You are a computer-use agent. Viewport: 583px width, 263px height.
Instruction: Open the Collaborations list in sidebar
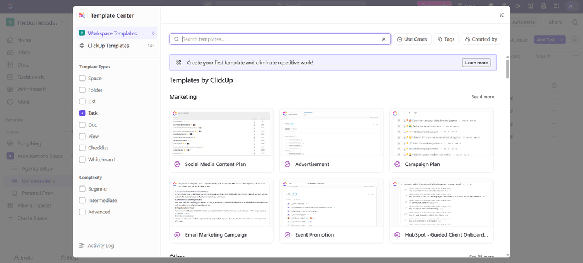38,181
